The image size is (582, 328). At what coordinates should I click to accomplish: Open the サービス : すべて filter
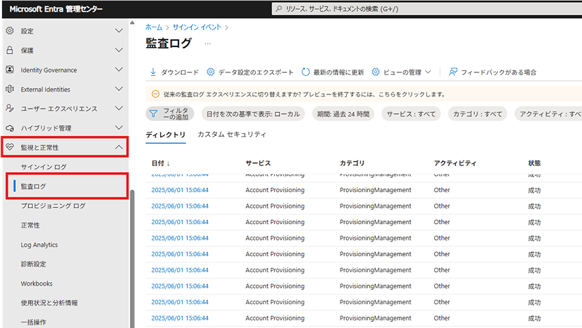tap(411, 114)
